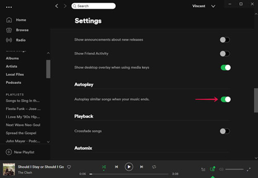Open Songs to Sing in th... playlist

[x=23, y=101]
